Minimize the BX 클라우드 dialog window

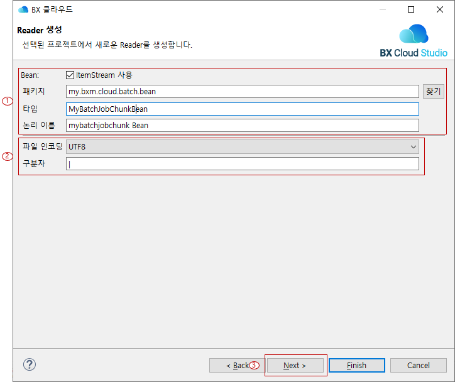tap(382, 9)
